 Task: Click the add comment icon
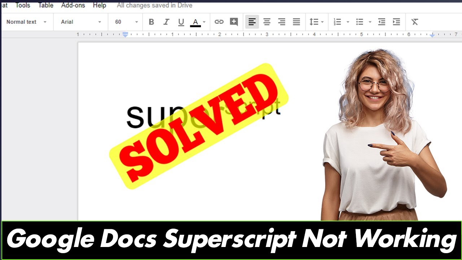pos(234,22)
